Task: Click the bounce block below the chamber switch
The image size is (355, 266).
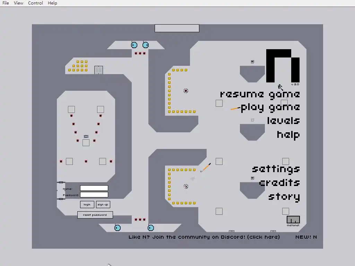Action: [86, 143]
